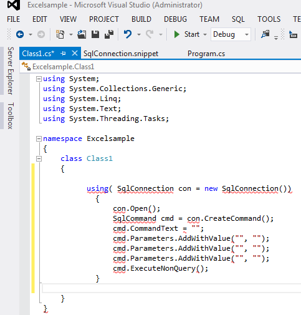Viewport: 301px width, 315px height.
Task: Click the Open File folder icon
Action: (x=82, y=34)
